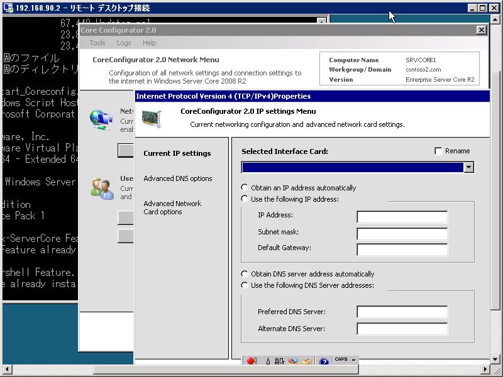This screenshot has width=503, height=377.
Task: Open the toolbox icon in the bottom toolbar
Action: click(306, 361)
